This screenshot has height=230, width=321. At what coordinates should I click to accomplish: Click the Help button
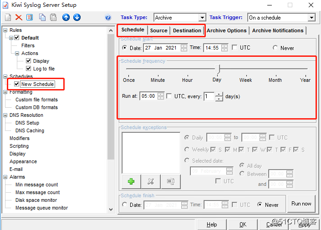[212, 225]
